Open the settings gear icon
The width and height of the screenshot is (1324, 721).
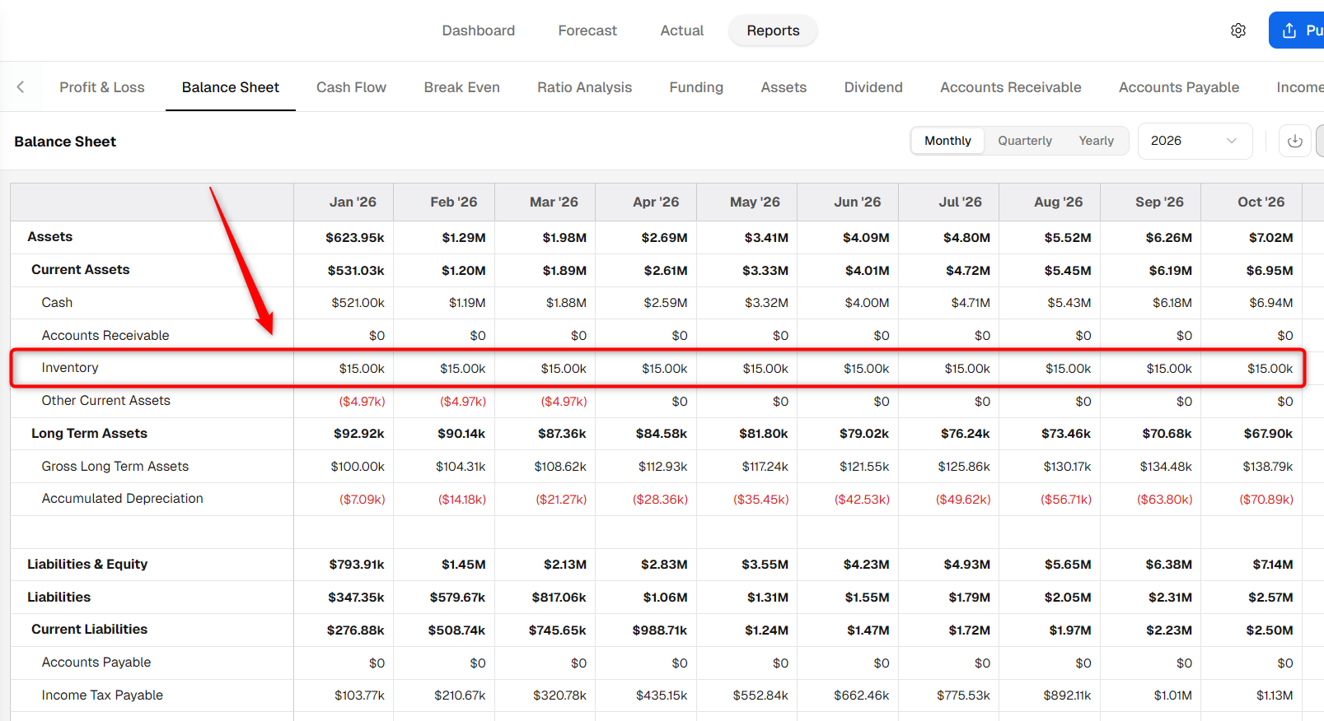coord(1237,30)
